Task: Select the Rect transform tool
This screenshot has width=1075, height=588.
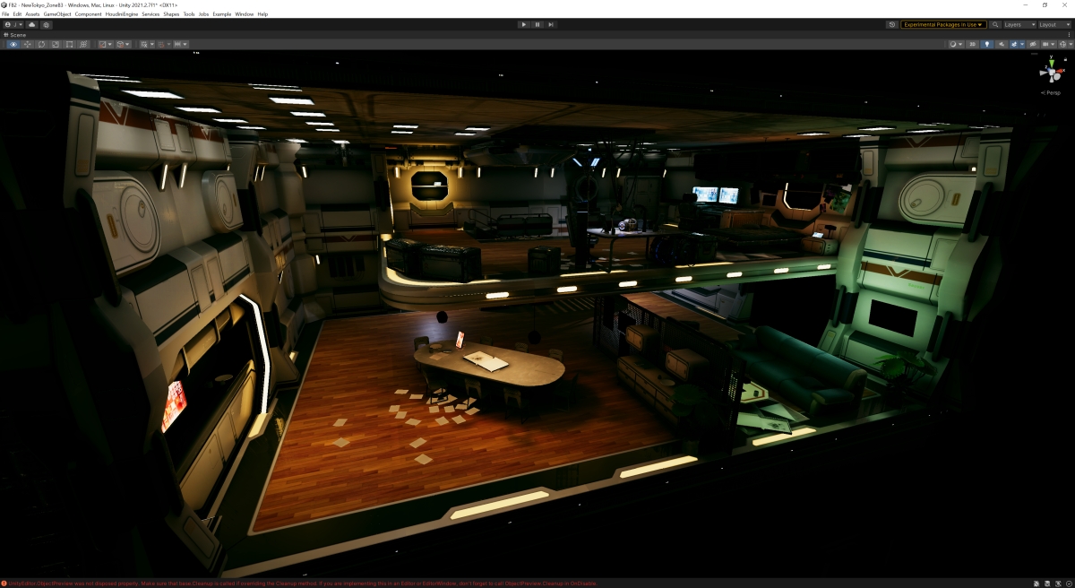Action: [x=70, y=44]
